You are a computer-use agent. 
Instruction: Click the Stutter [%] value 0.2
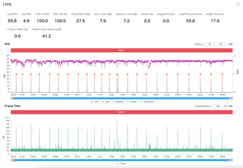[x=147, y=21]
